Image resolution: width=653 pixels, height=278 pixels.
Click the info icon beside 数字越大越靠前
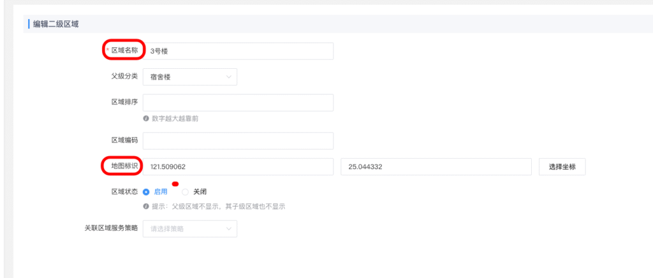click(x=146, y=118)
